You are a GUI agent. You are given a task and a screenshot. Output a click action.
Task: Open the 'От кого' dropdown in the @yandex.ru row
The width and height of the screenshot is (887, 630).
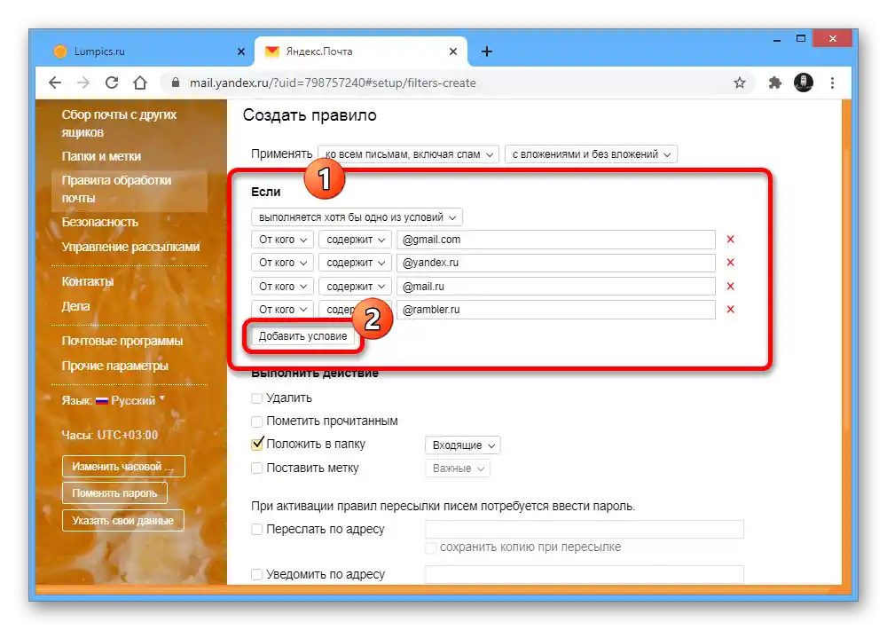pyautogui.click(x=282, y=263)
